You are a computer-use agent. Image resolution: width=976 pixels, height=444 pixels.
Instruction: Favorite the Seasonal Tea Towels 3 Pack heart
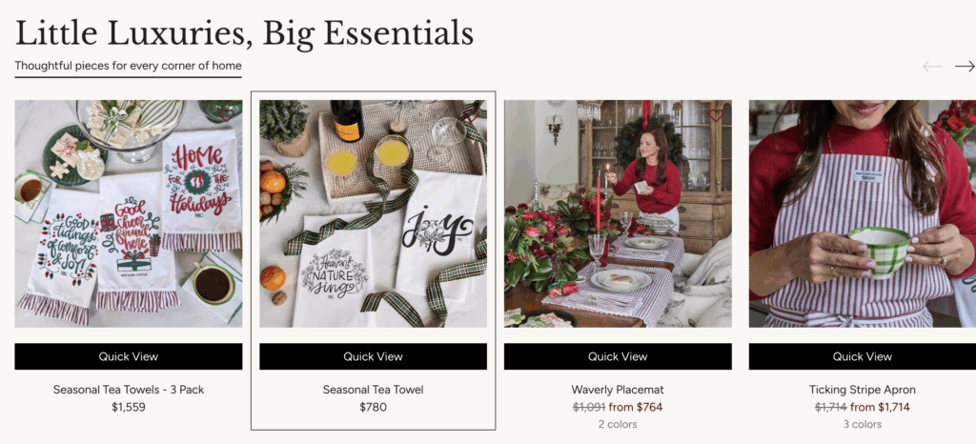click(x=226, y=115)
